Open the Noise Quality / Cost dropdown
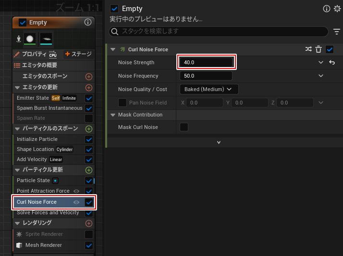343x256 pixels. (209, 89)
